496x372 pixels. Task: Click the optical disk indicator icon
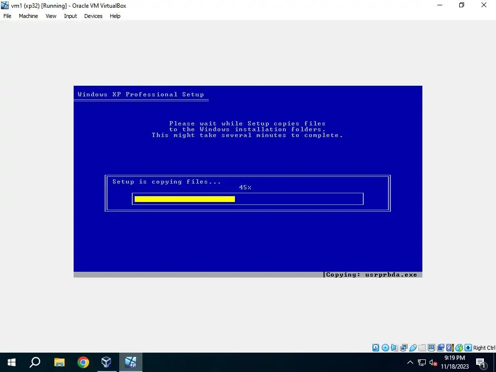point(385,348)
